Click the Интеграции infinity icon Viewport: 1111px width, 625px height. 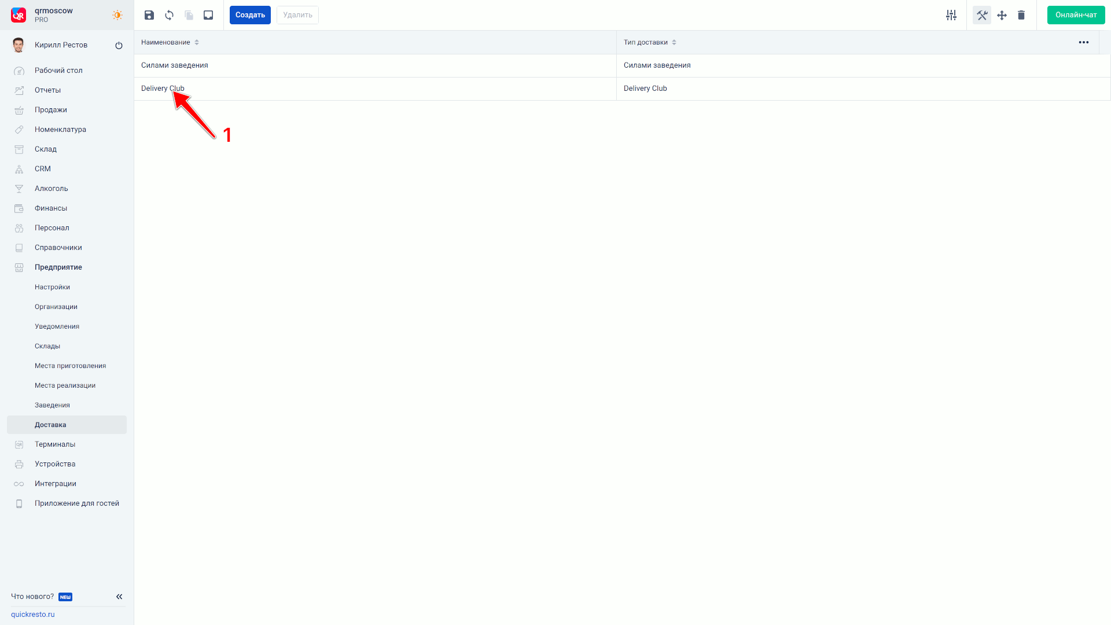point(19,484)
